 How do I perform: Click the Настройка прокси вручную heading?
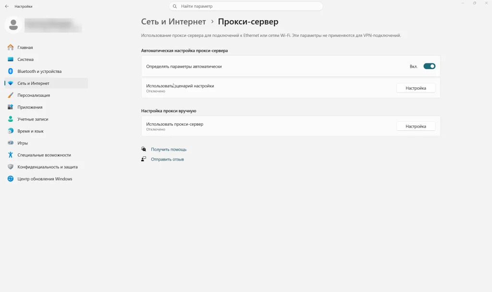click(x=169, y=111)
